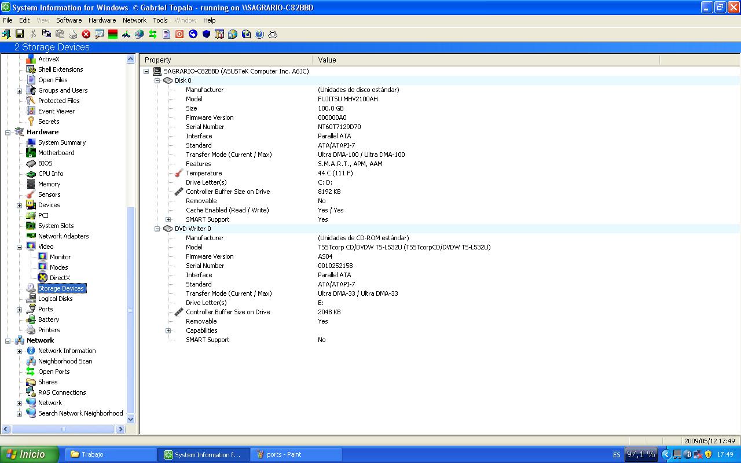Expand the Groups and Users node
Viewport: 741px width, 463px height.
click(19, 91)
